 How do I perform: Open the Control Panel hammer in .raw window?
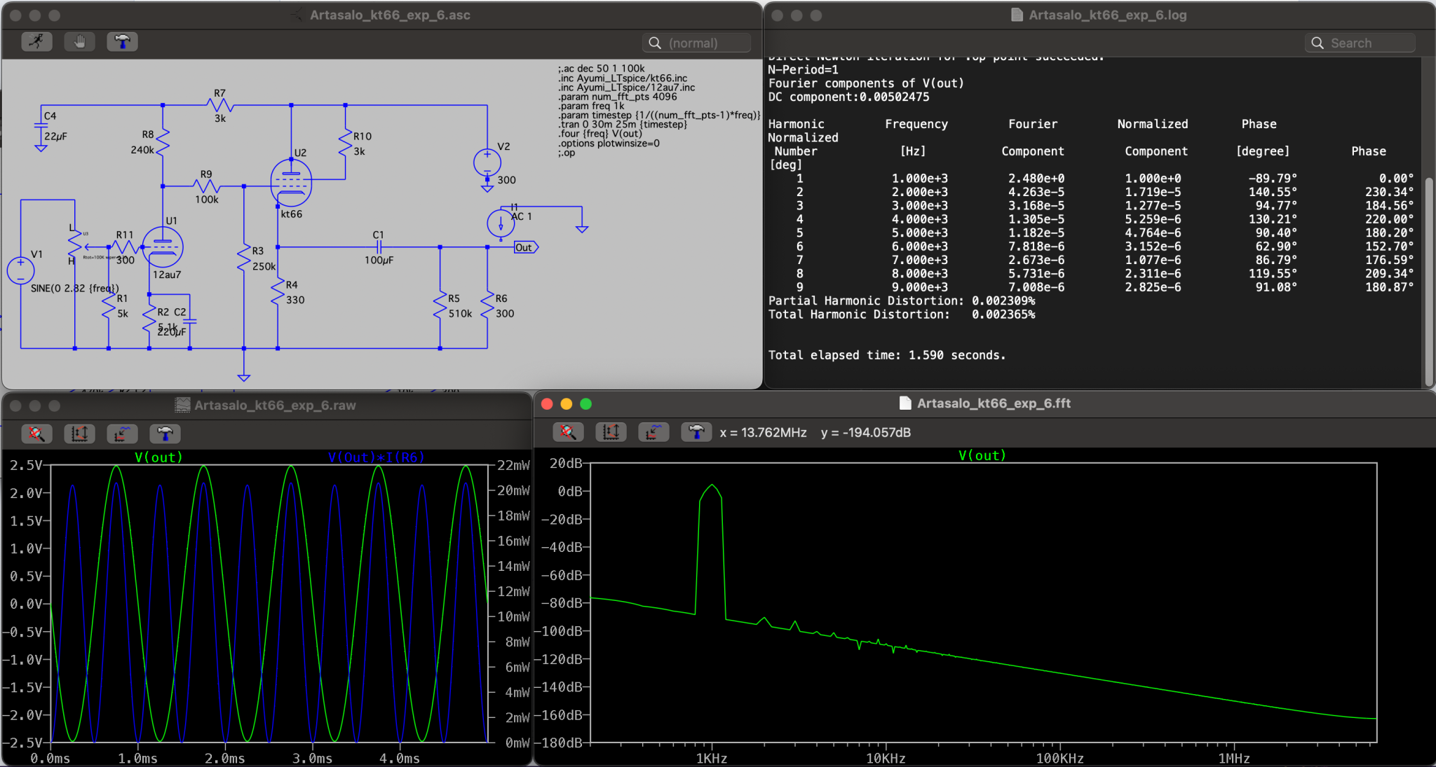(165, 434)
